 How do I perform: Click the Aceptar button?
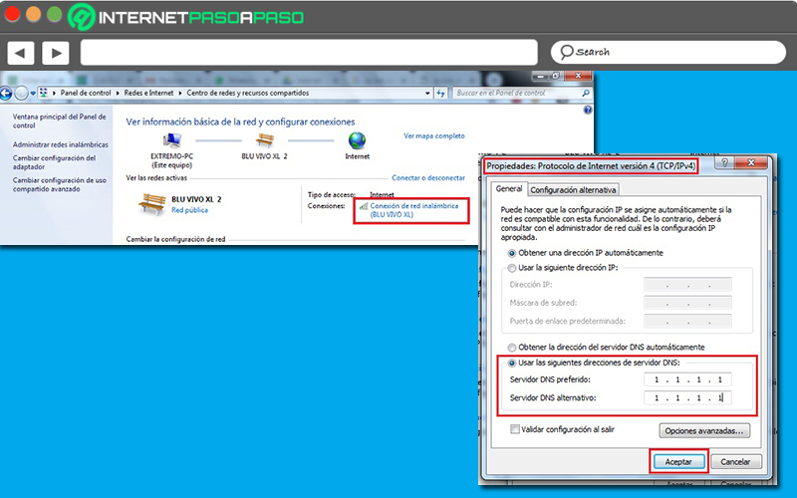pos(678,462)
